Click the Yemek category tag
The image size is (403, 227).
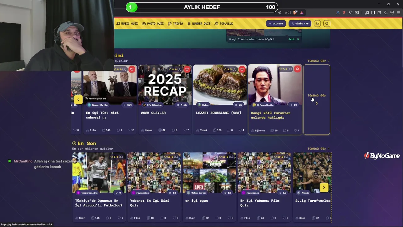201,130
